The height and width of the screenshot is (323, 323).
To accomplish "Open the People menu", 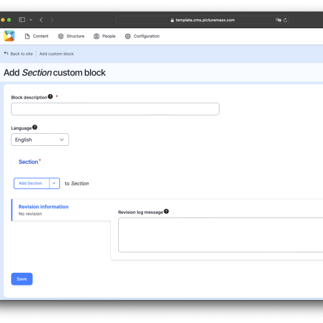I will 104,36.
